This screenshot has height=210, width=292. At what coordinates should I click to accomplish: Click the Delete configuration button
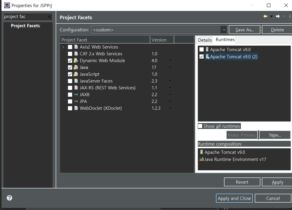click(x=277, y=30)
